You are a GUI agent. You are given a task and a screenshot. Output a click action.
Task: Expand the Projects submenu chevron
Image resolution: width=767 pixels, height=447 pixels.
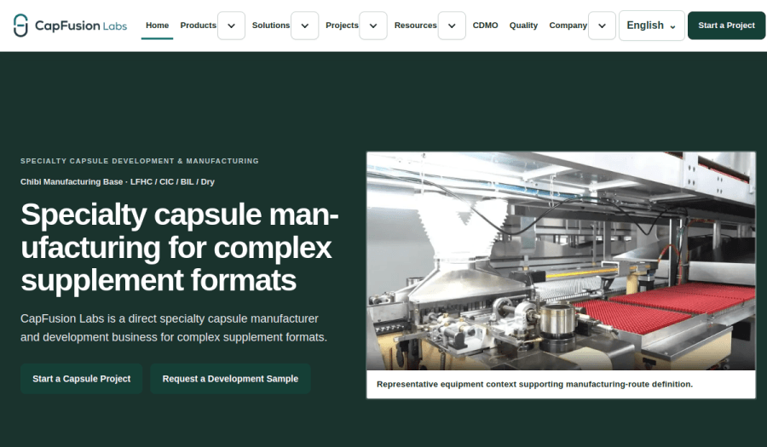(373, 26)
